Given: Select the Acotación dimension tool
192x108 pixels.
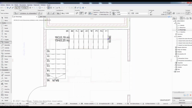Looking at the screenshot, I should tap(6, 73).
